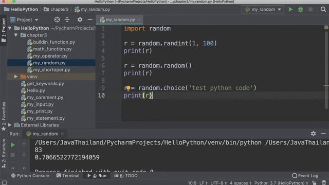
Task: Click the Run panel stop icon
Action: coord(12,155)
